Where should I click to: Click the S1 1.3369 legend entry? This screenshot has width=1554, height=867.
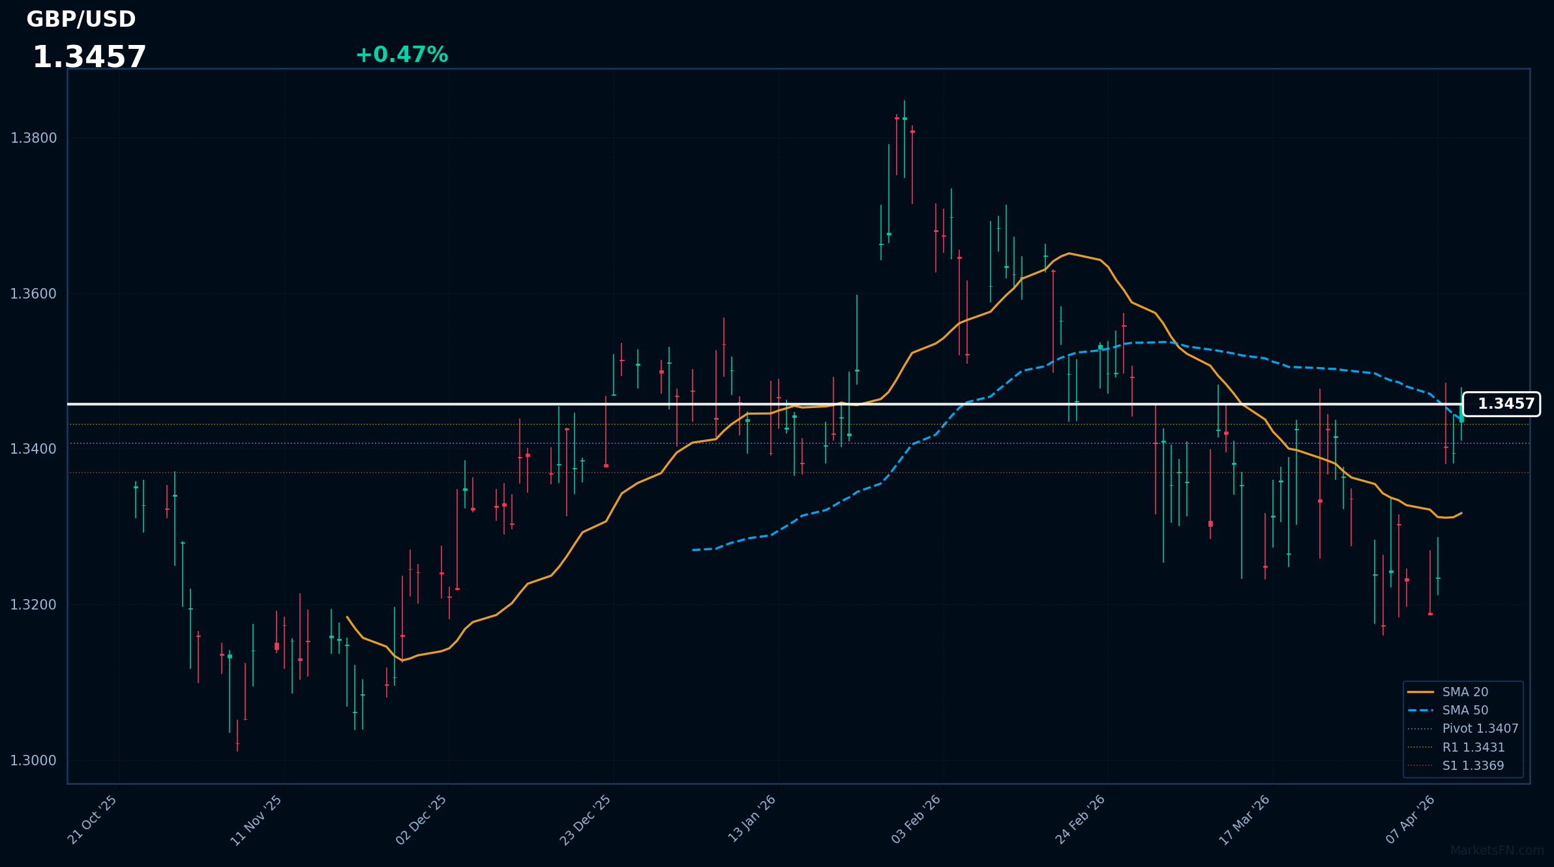tap(1456, 766)
